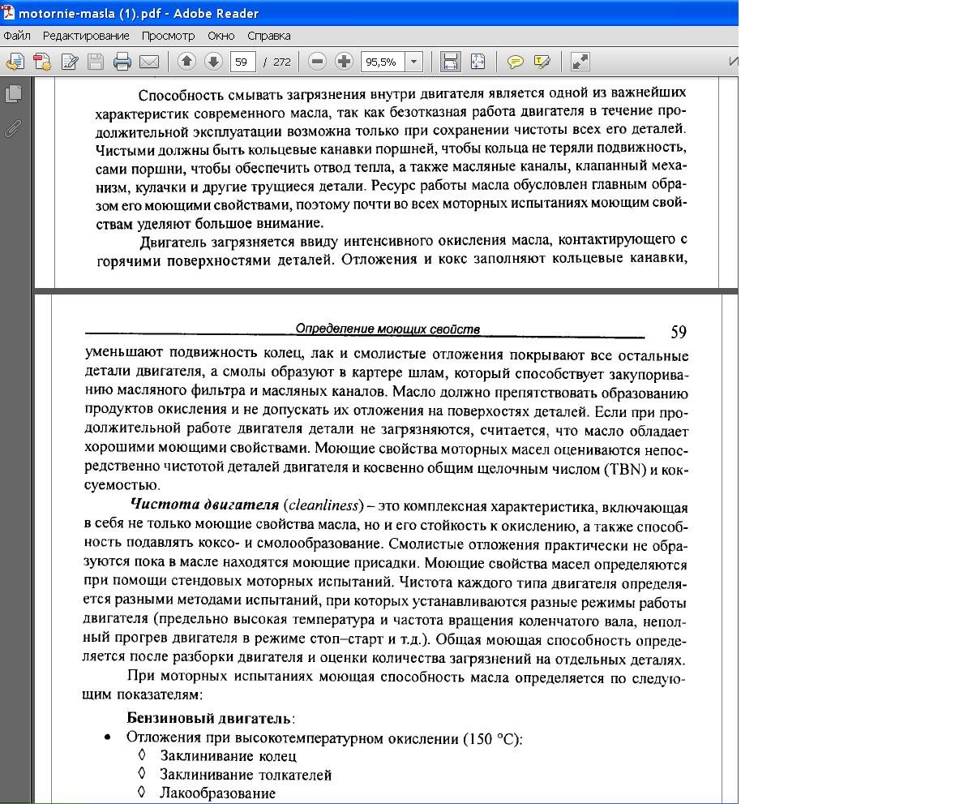
Task: Go to next page with down arrow
Action: coord(213,61)
